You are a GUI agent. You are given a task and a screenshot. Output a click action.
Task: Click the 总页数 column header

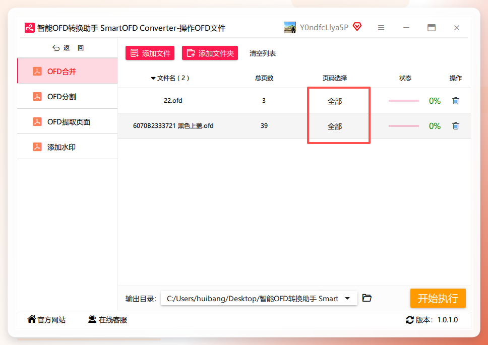pos(264,78)
